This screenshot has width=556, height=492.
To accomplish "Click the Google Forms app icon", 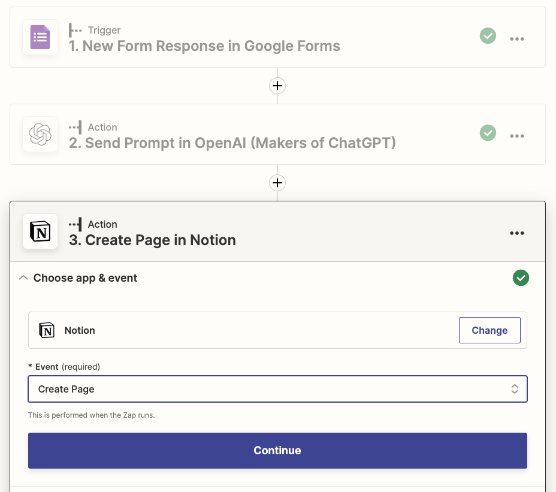I will 40,37.
